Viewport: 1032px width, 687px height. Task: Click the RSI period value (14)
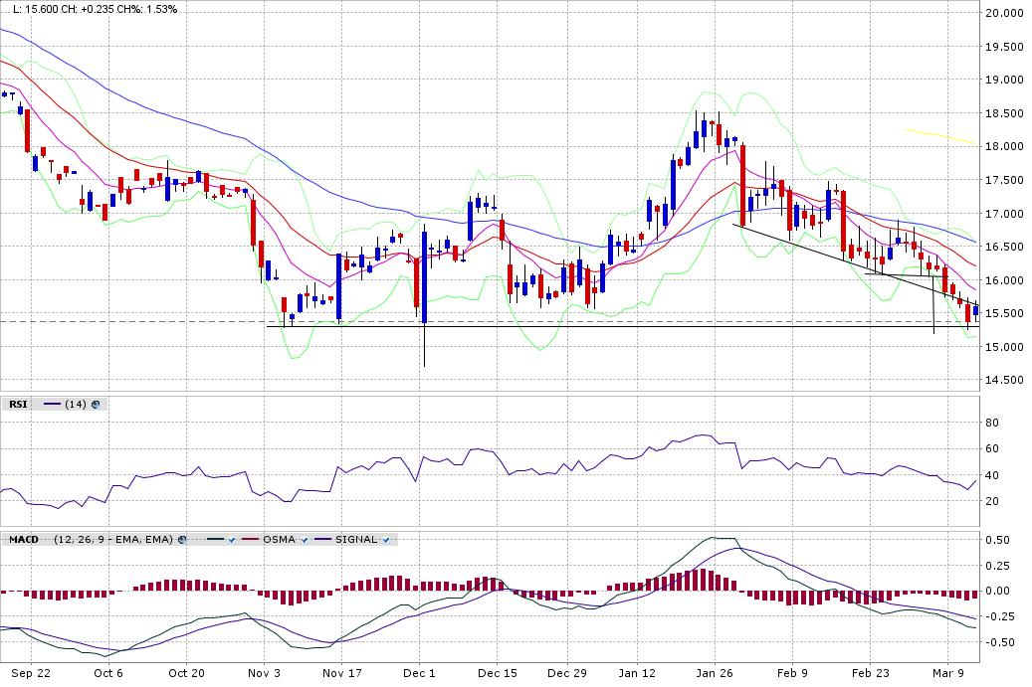point(76,405)
